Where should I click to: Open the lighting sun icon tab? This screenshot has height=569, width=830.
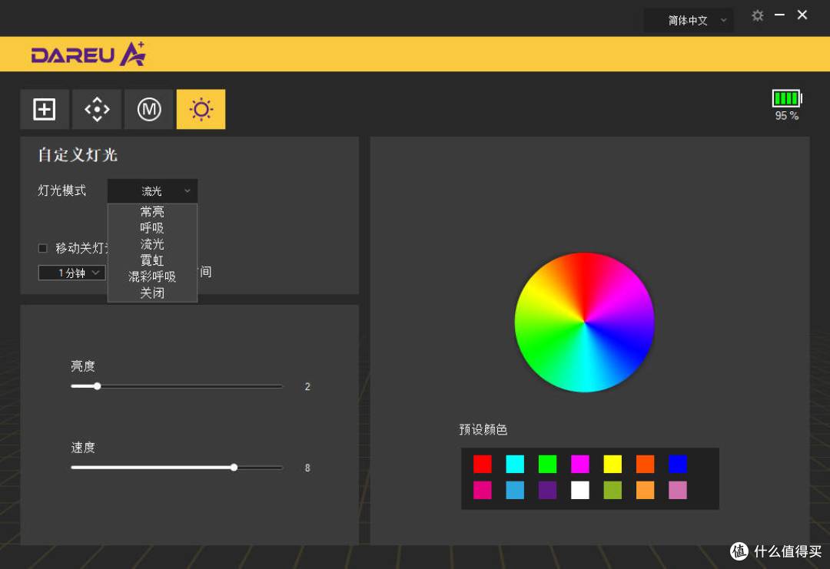[x=201, y=110]
